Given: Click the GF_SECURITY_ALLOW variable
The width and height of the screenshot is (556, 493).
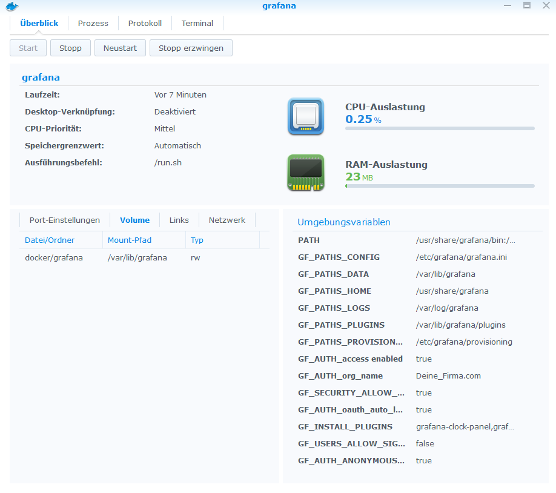Looking at the screenshot, I should pos(351,393).
